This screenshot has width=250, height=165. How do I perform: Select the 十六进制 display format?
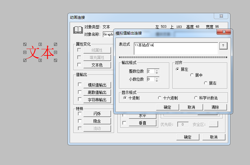160,98
